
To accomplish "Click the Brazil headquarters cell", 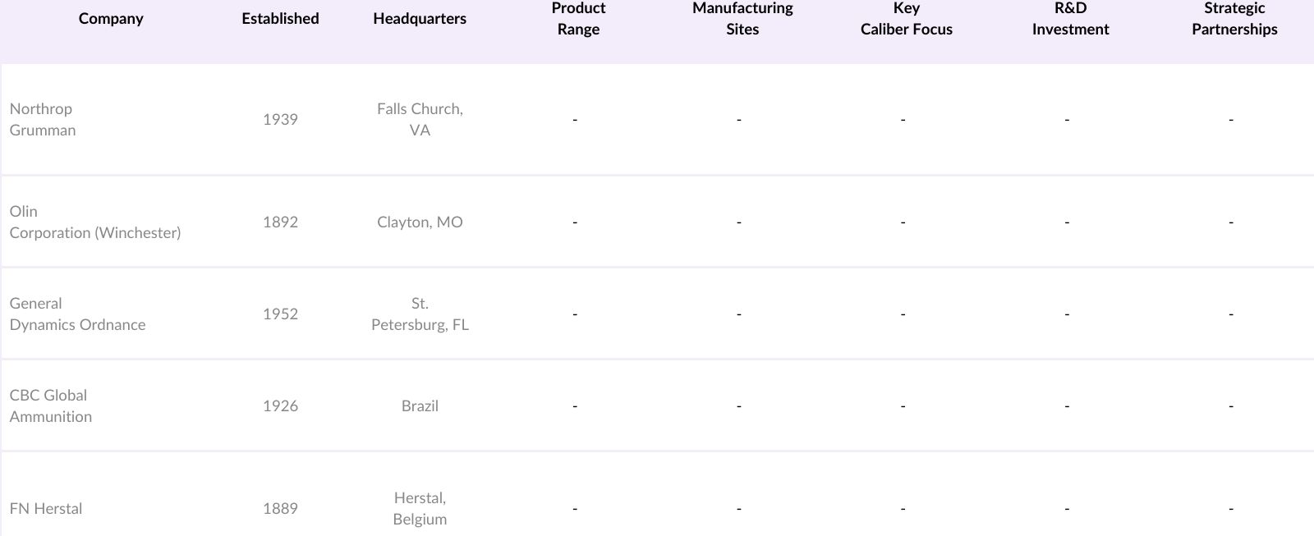I will (x=420, y=406).
